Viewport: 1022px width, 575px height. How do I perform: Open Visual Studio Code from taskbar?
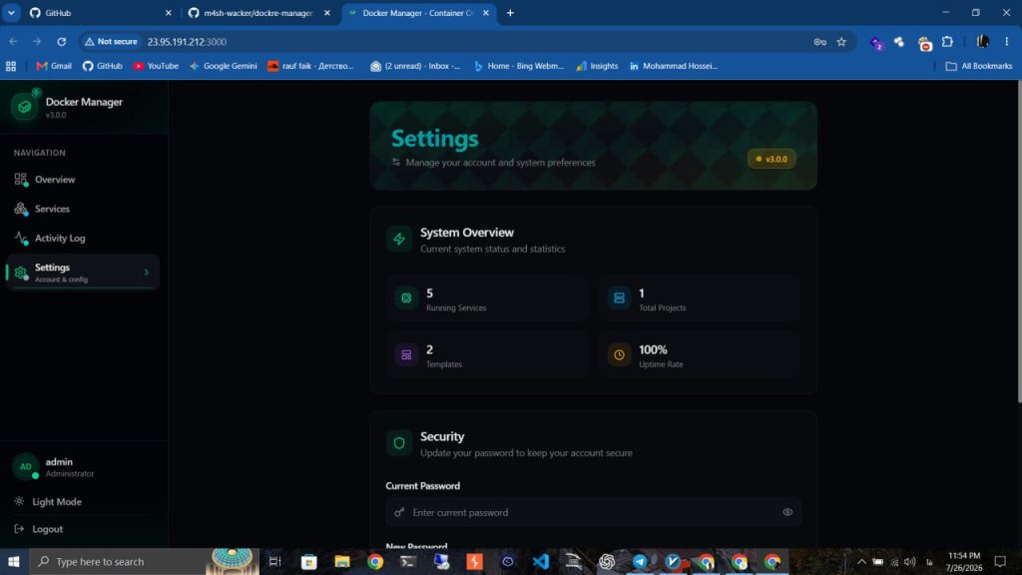540,561
